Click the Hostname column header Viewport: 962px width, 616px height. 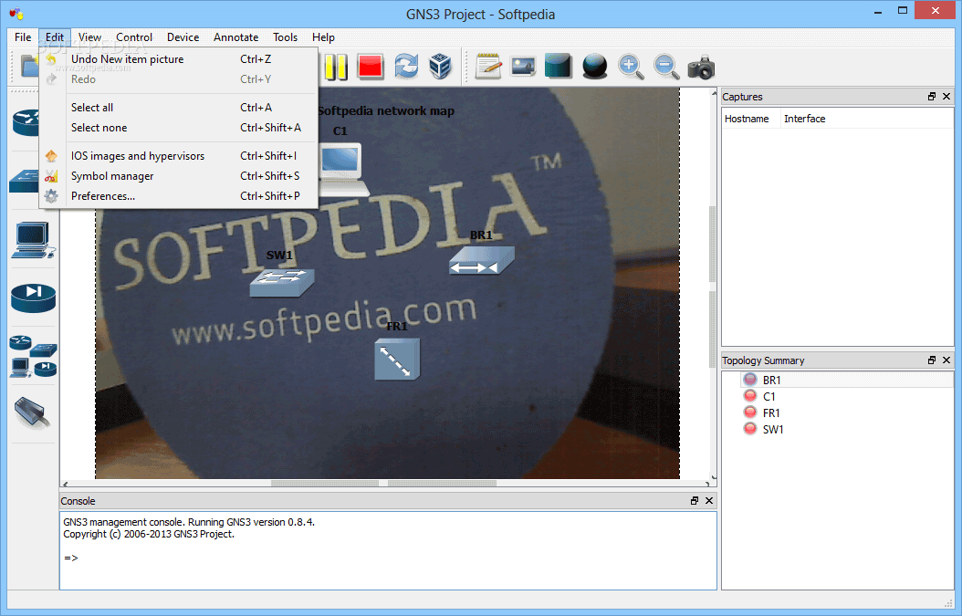pyautogui.click(x=747, y=119)
